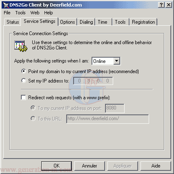Close the DNS2Go Client window
Viewport: 174px width, 174px height.
[x=169, y=5]
